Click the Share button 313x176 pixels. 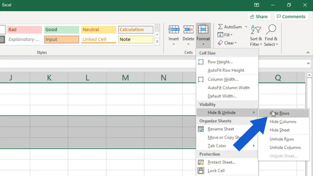259,16
